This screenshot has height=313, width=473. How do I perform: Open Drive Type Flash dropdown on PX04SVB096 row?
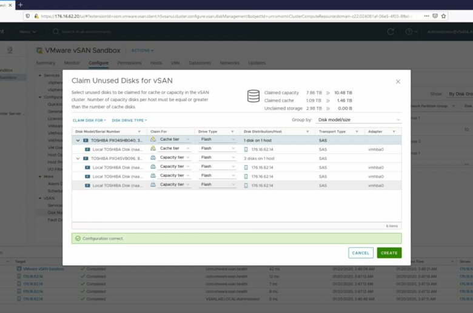pyautogui.click(x=217, y=158)
